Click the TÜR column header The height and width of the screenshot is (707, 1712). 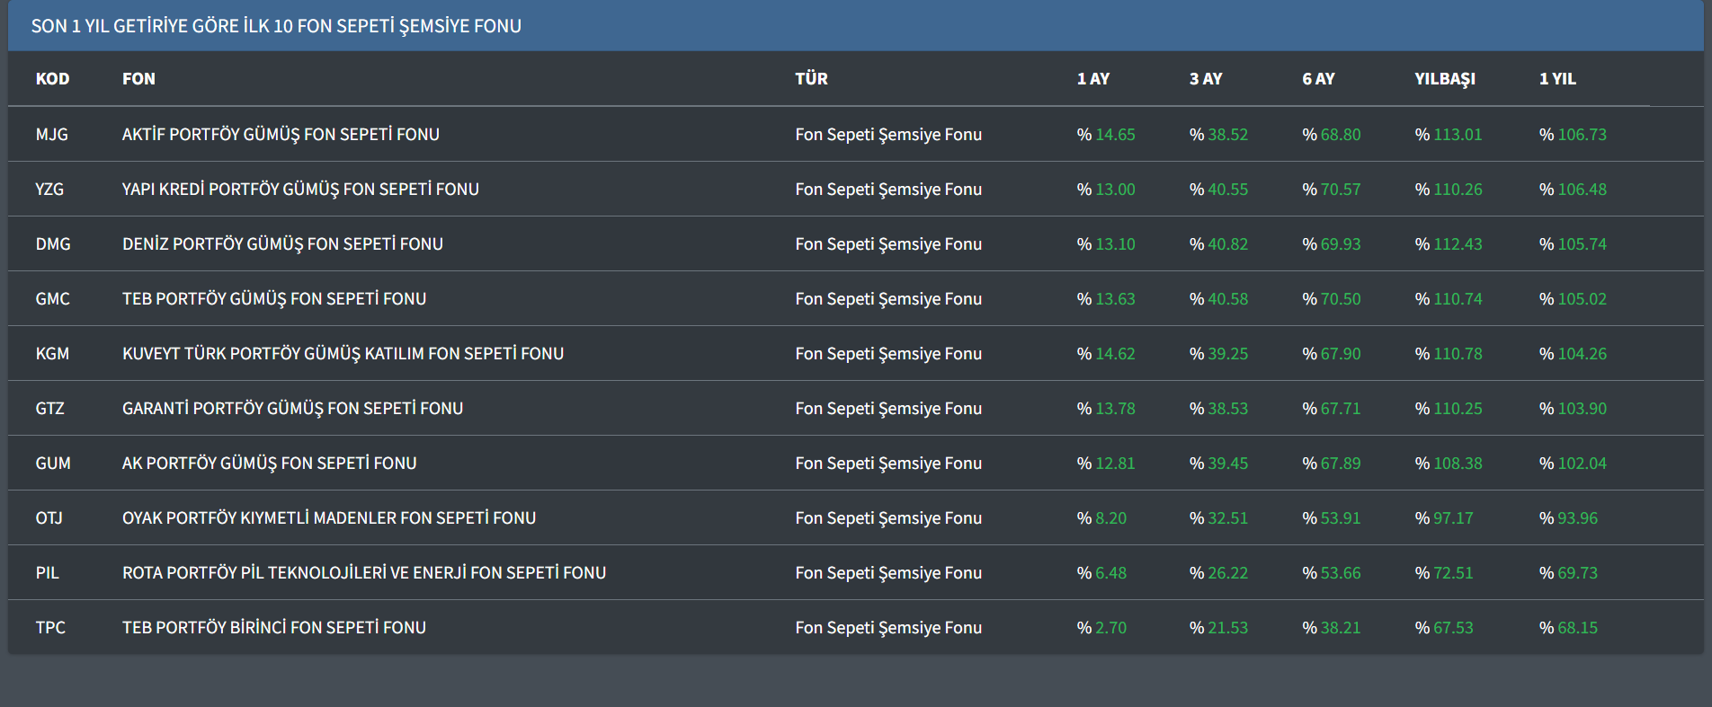coord(811,79)
